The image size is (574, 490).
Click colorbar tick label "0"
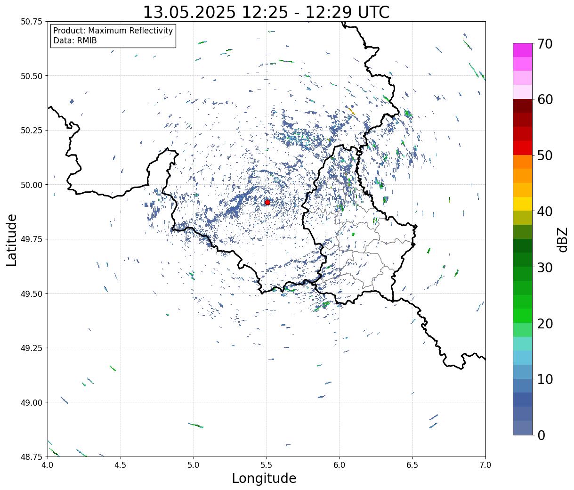click(541, 435)
